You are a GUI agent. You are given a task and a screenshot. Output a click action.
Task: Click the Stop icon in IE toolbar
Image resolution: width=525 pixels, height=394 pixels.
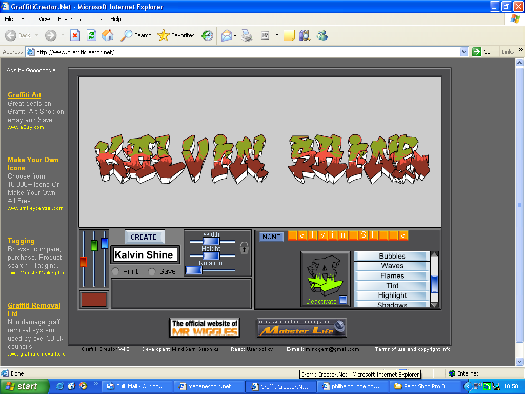75,35
